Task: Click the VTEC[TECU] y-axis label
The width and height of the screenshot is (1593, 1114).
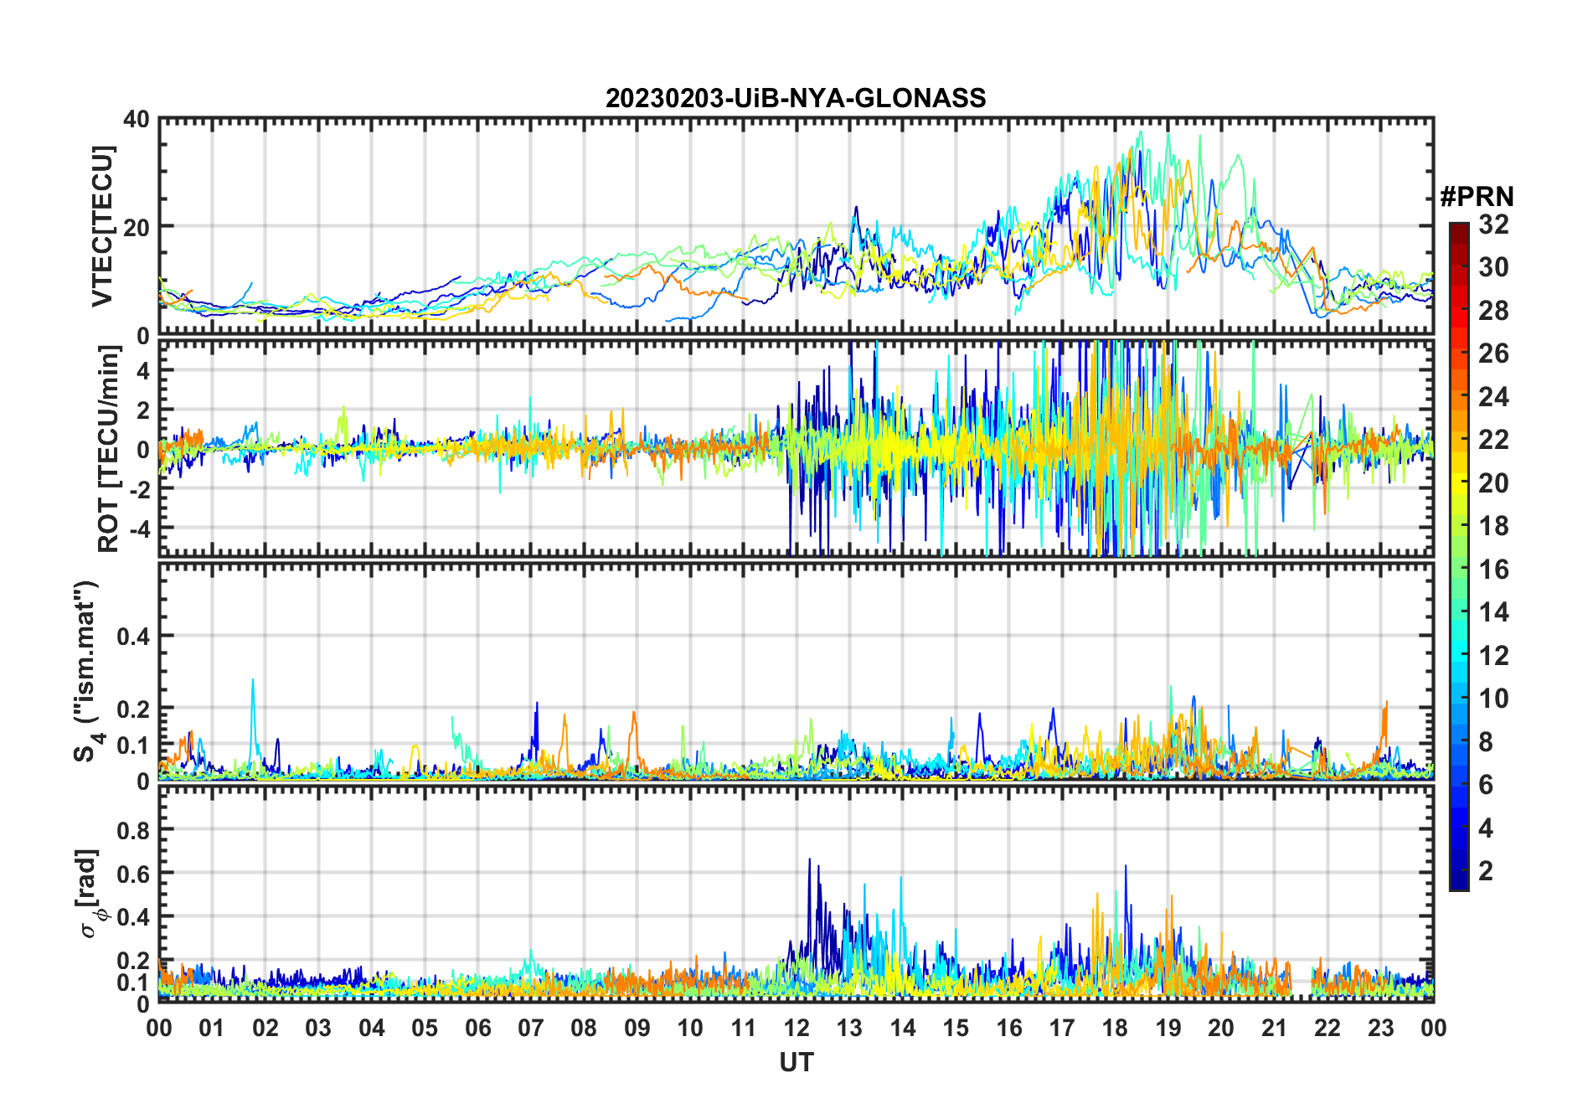Action: (x=101, y=226)
